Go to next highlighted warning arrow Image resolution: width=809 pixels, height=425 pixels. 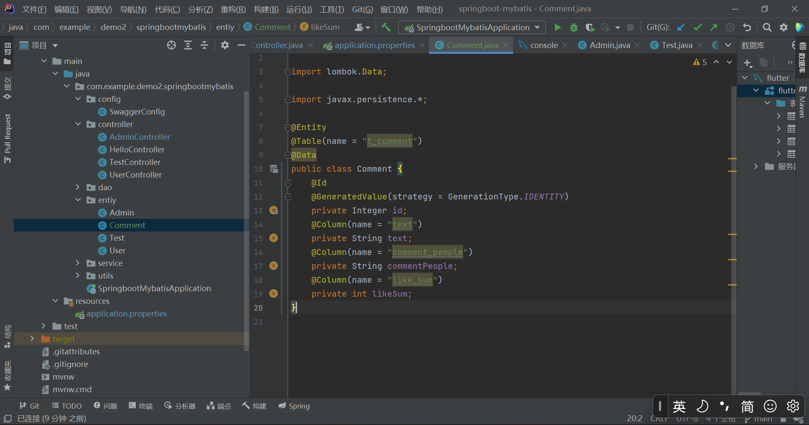pyautogui.click(x=729, y=62)
